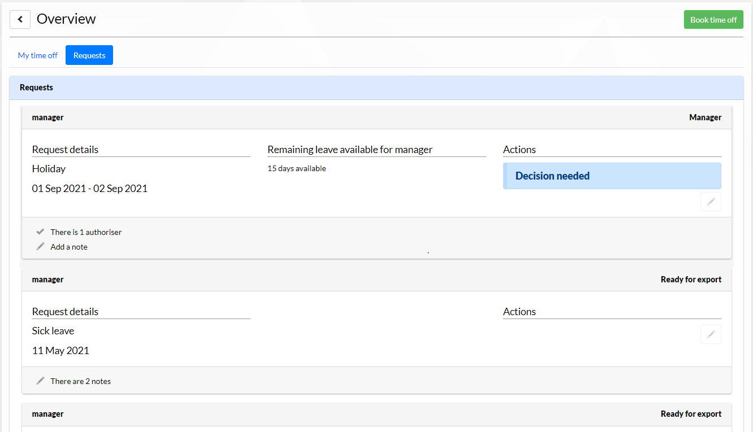Click edit pencil on Sick leave request
The width and height of the screenshot is (753, 432).
click(x=711, y=334)
